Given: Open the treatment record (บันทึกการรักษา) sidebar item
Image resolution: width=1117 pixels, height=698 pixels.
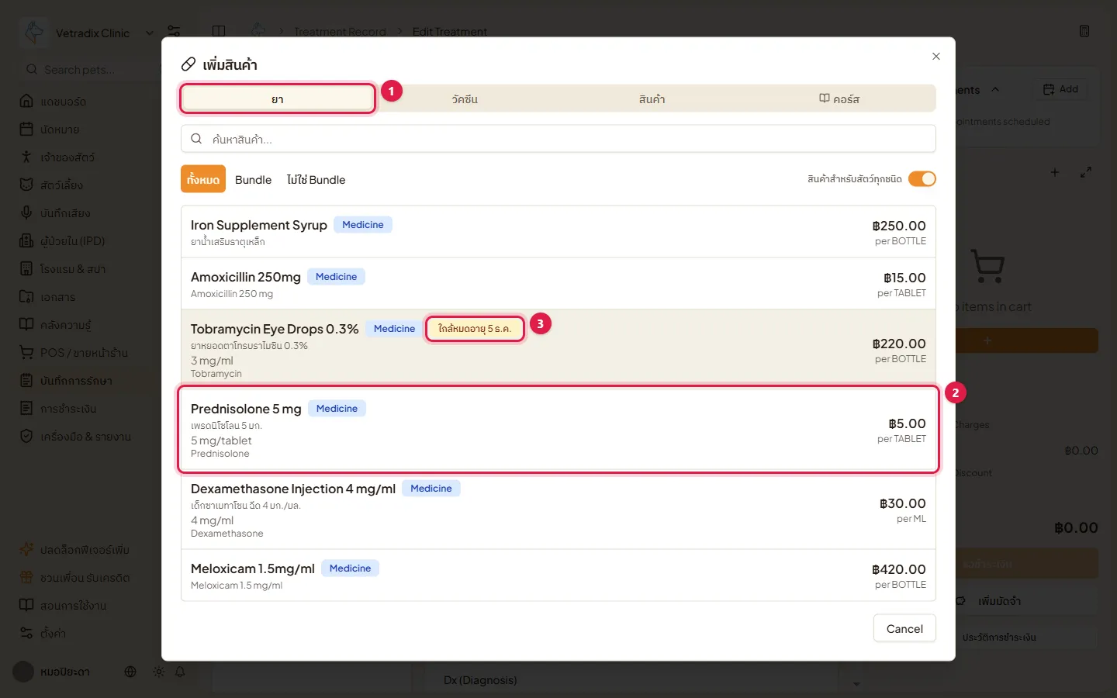Looking at the screenshot, I should pos(76,380).
